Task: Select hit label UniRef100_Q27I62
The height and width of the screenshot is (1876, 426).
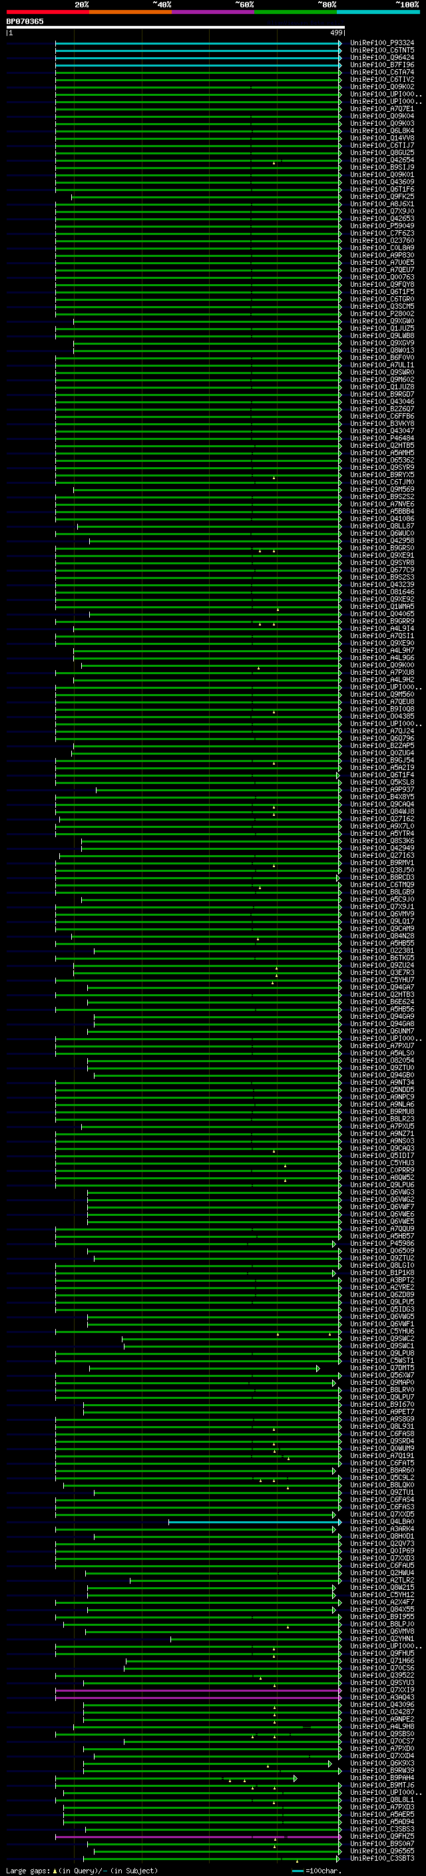Action: pyautogui.click(x=382, y=819)
